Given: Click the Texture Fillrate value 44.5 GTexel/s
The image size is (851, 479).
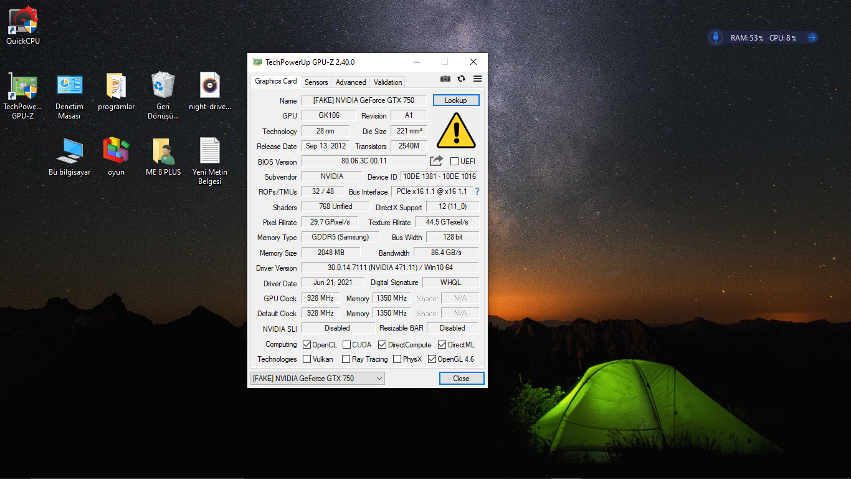Looking at the screenshot, I should click(x=447, y=222).
